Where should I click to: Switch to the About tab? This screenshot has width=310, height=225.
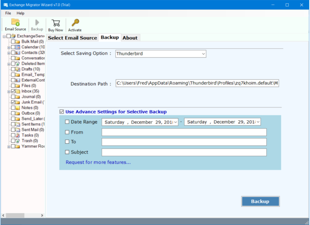[130, 38]
